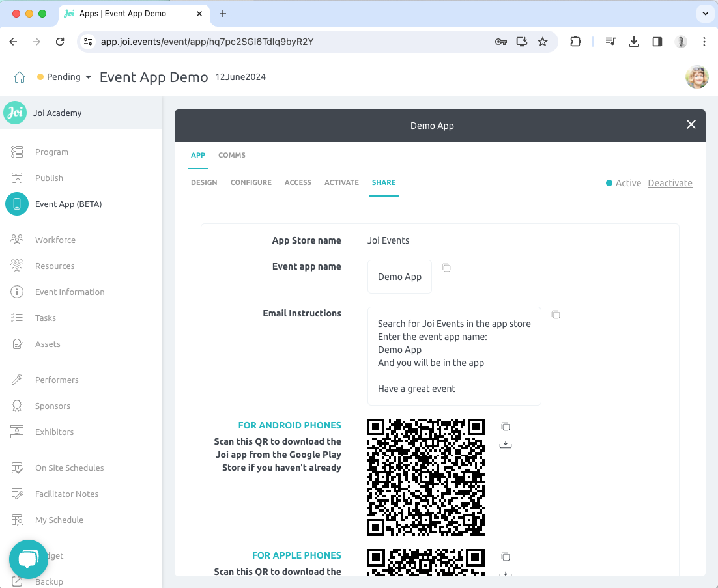Open Performers in the sidebar
718x588 pixels.
[57, 380]
